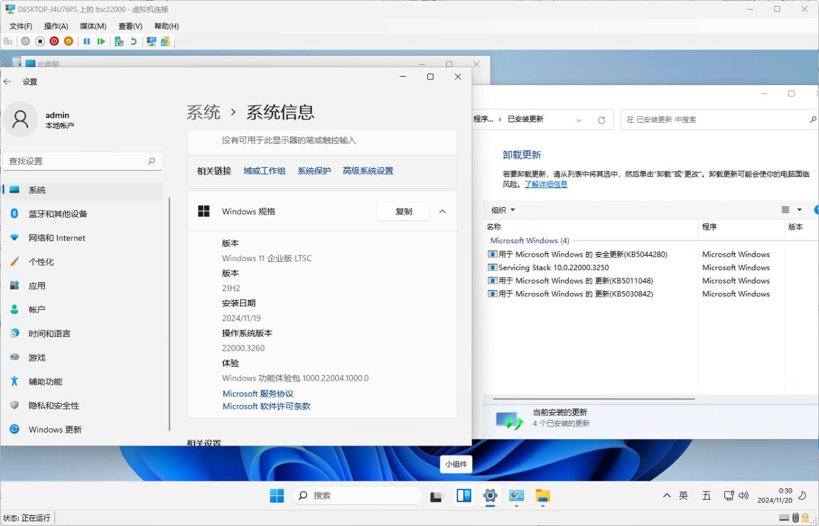Collapse the Windows 规格 section chevron
Viewport: 819px width, 526px height.
(442, 211)
